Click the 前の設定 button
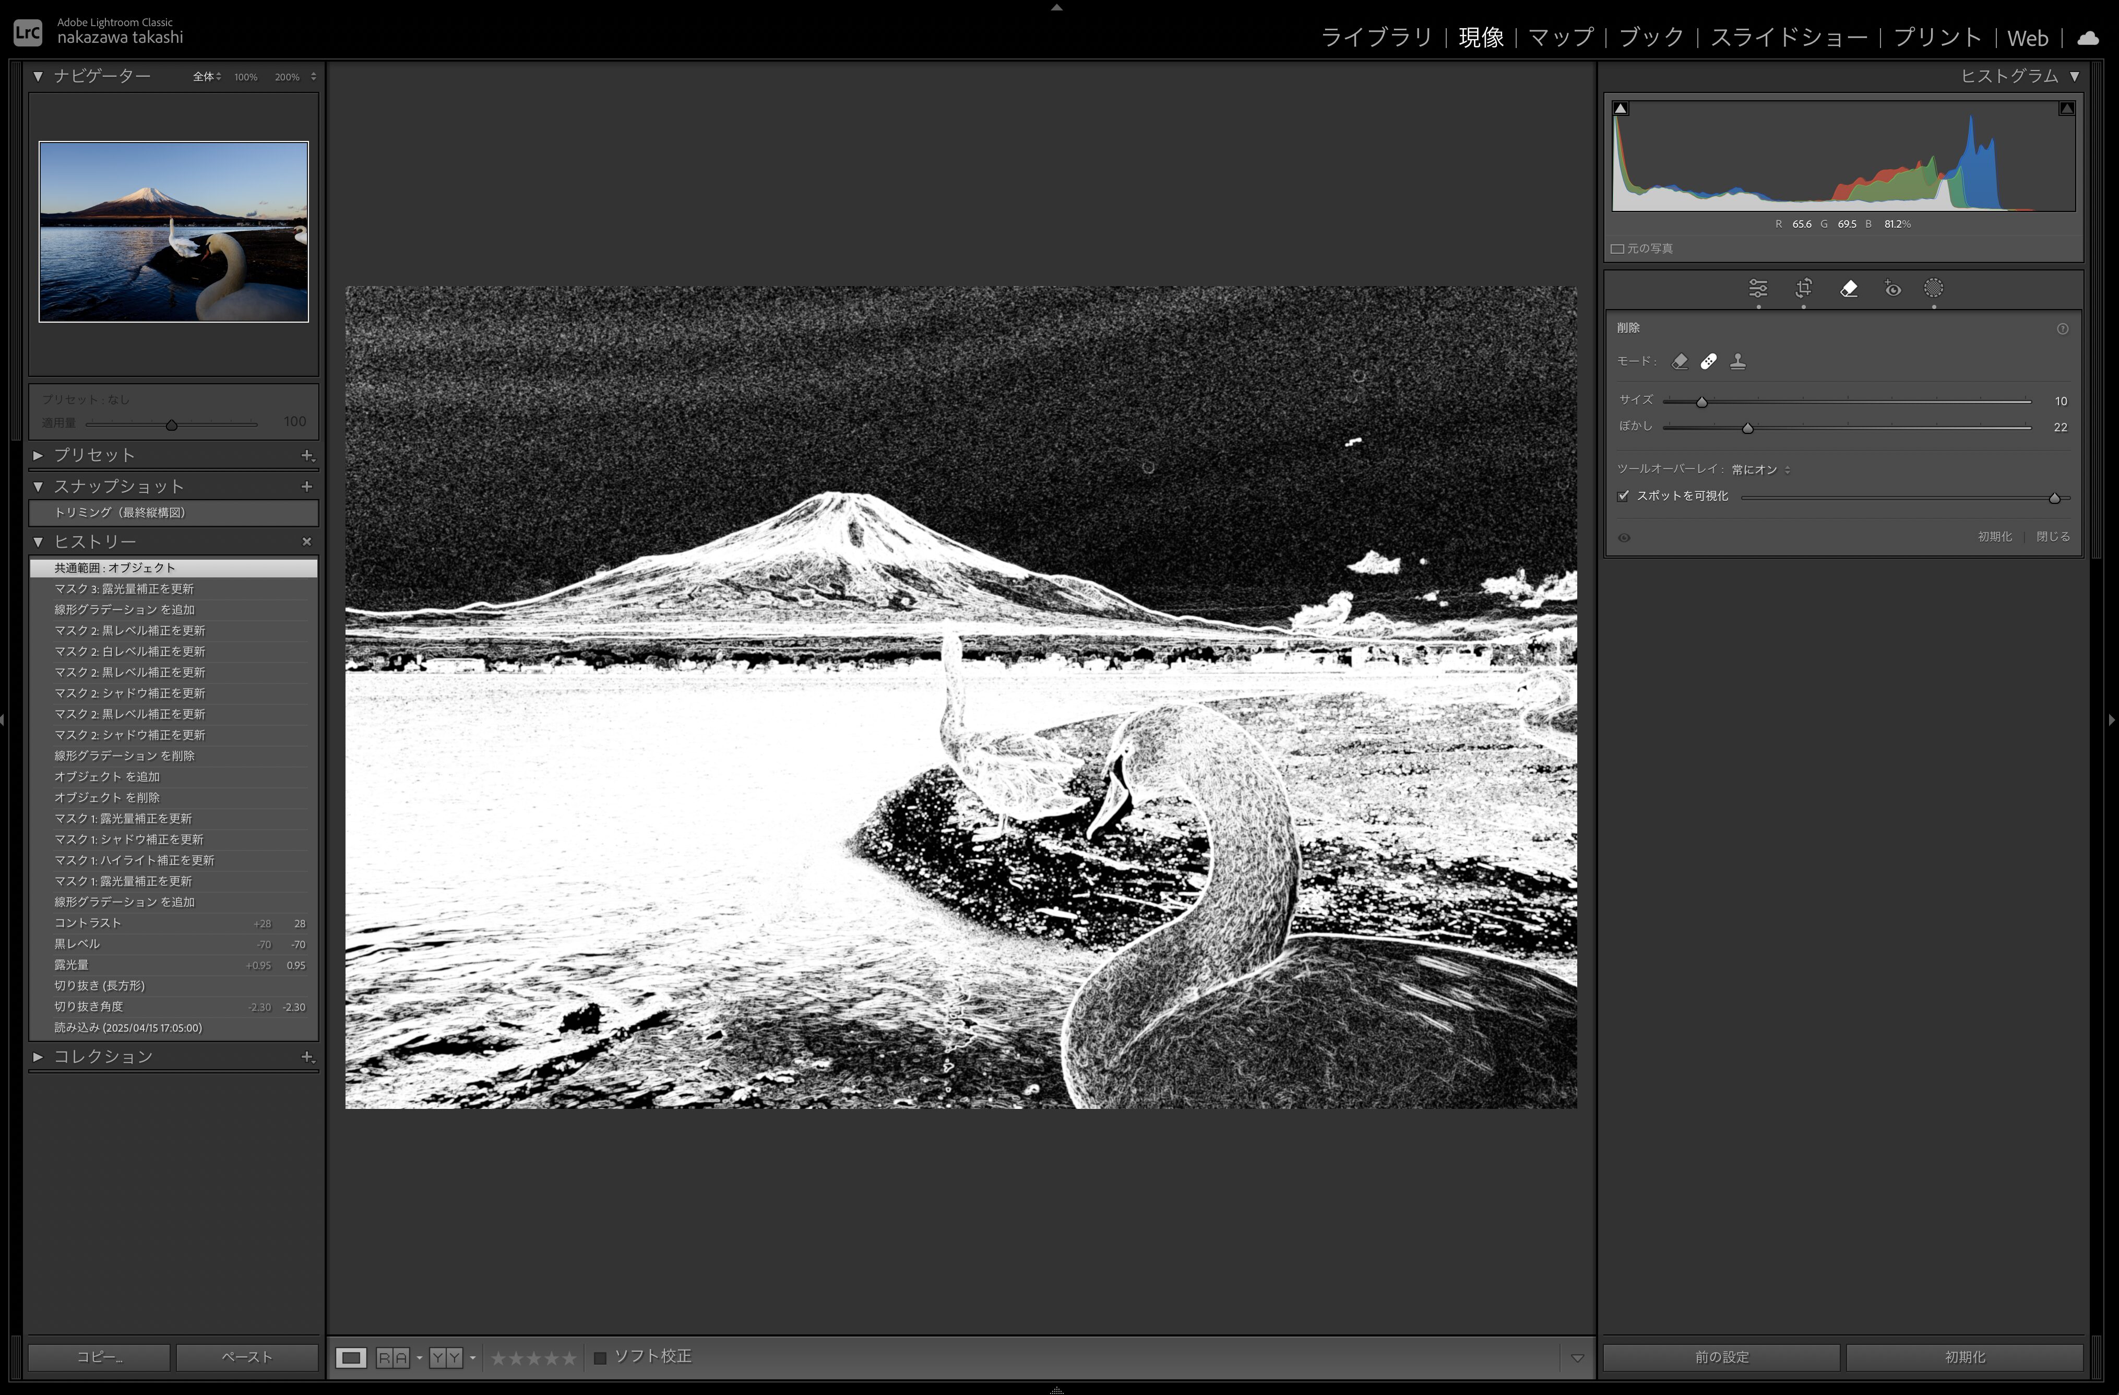This screenshot has height=1395, width=2119. pos(1721,1357)
